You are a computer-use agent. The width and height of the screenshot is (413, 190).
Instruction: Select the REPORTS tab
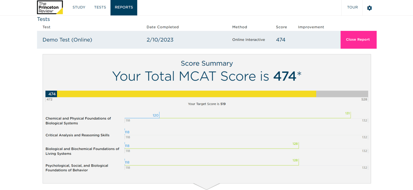click(x=124, y=7)
